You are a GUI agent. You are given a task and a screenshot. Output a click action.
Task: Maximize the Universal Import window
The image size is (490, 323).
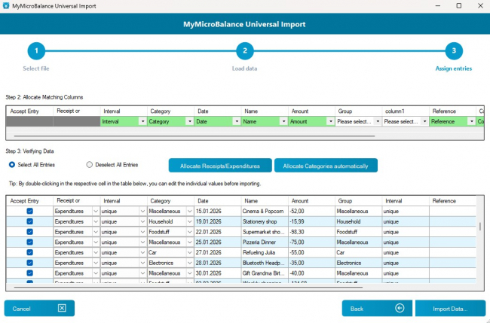click(458, 6)
